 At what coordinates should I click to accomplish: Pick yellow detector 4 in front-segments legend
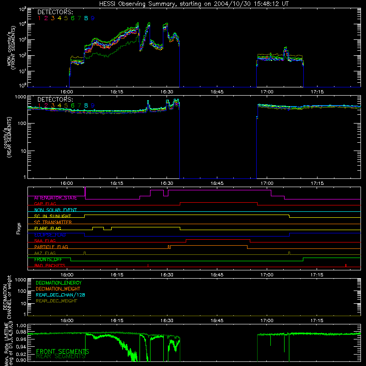pyautogui.click(x=59, y=18)
